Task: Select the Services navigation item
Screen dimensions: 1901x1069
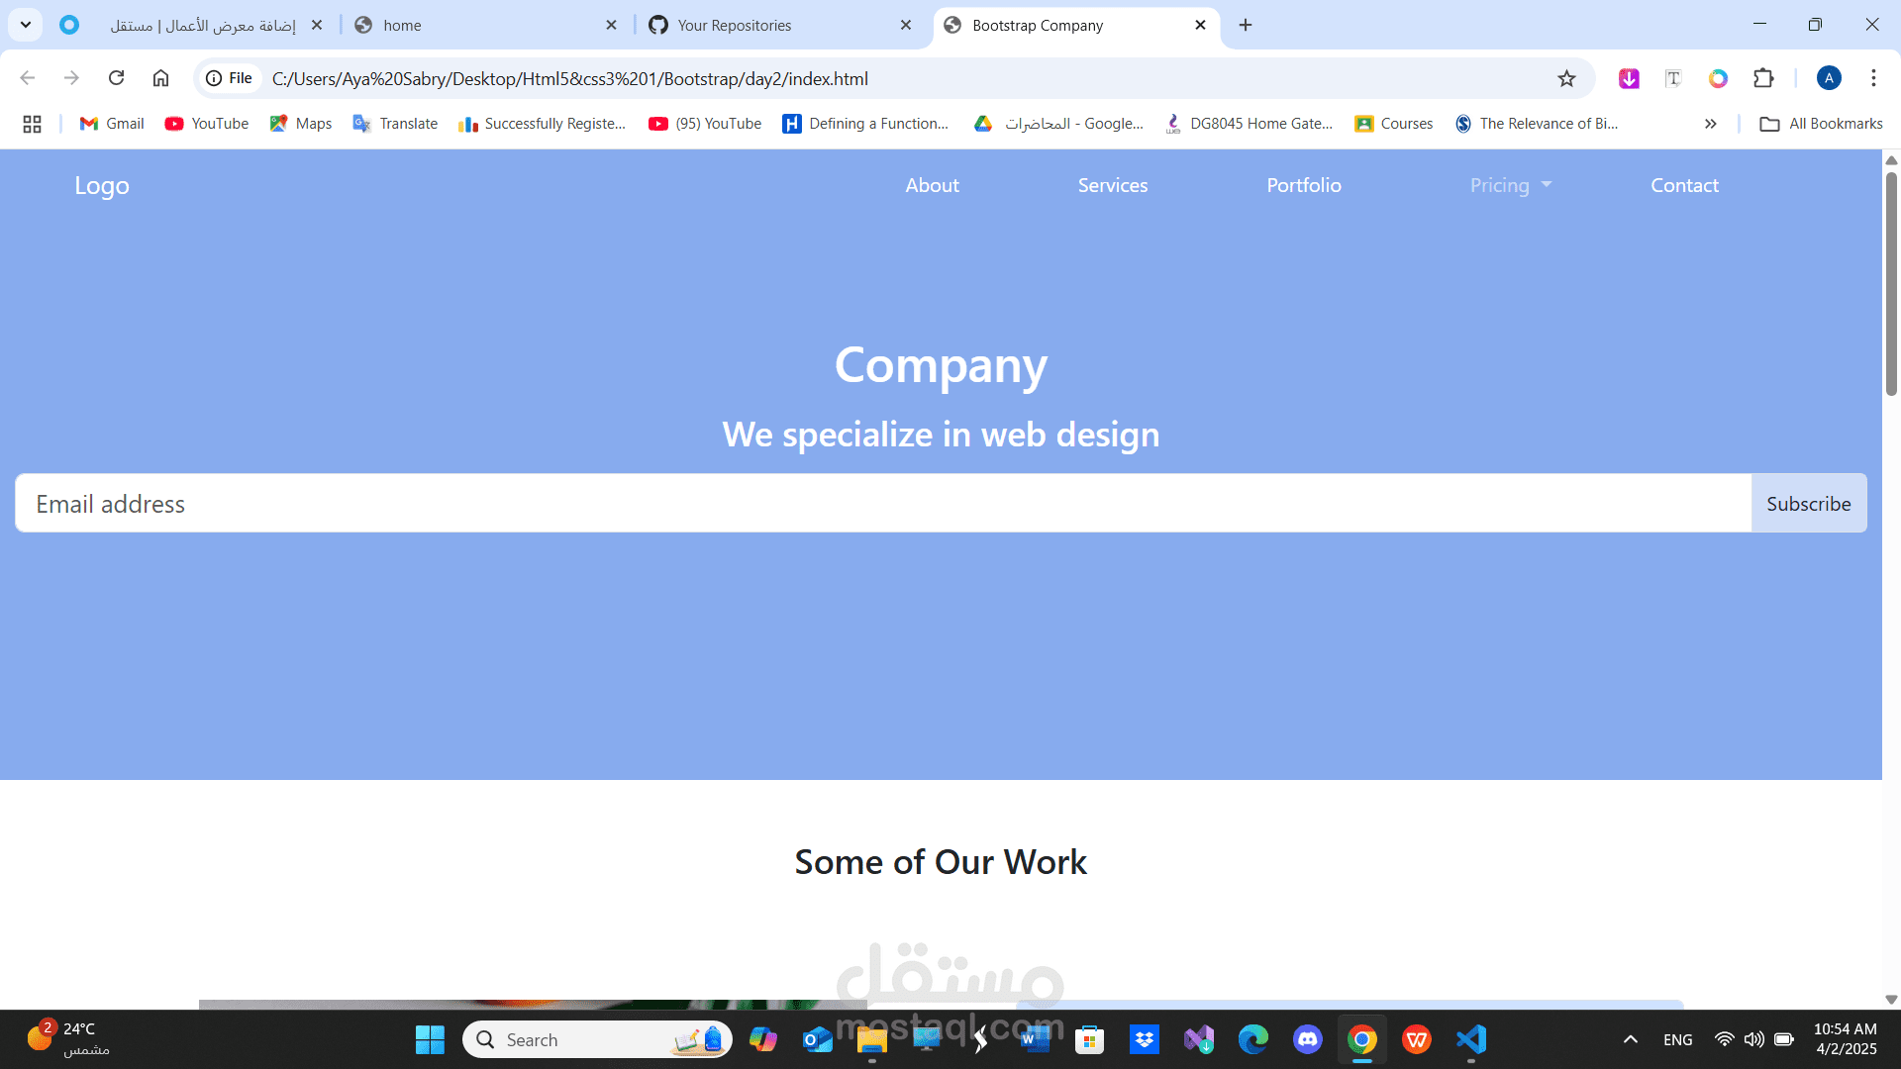Action: click(1113, 185)
